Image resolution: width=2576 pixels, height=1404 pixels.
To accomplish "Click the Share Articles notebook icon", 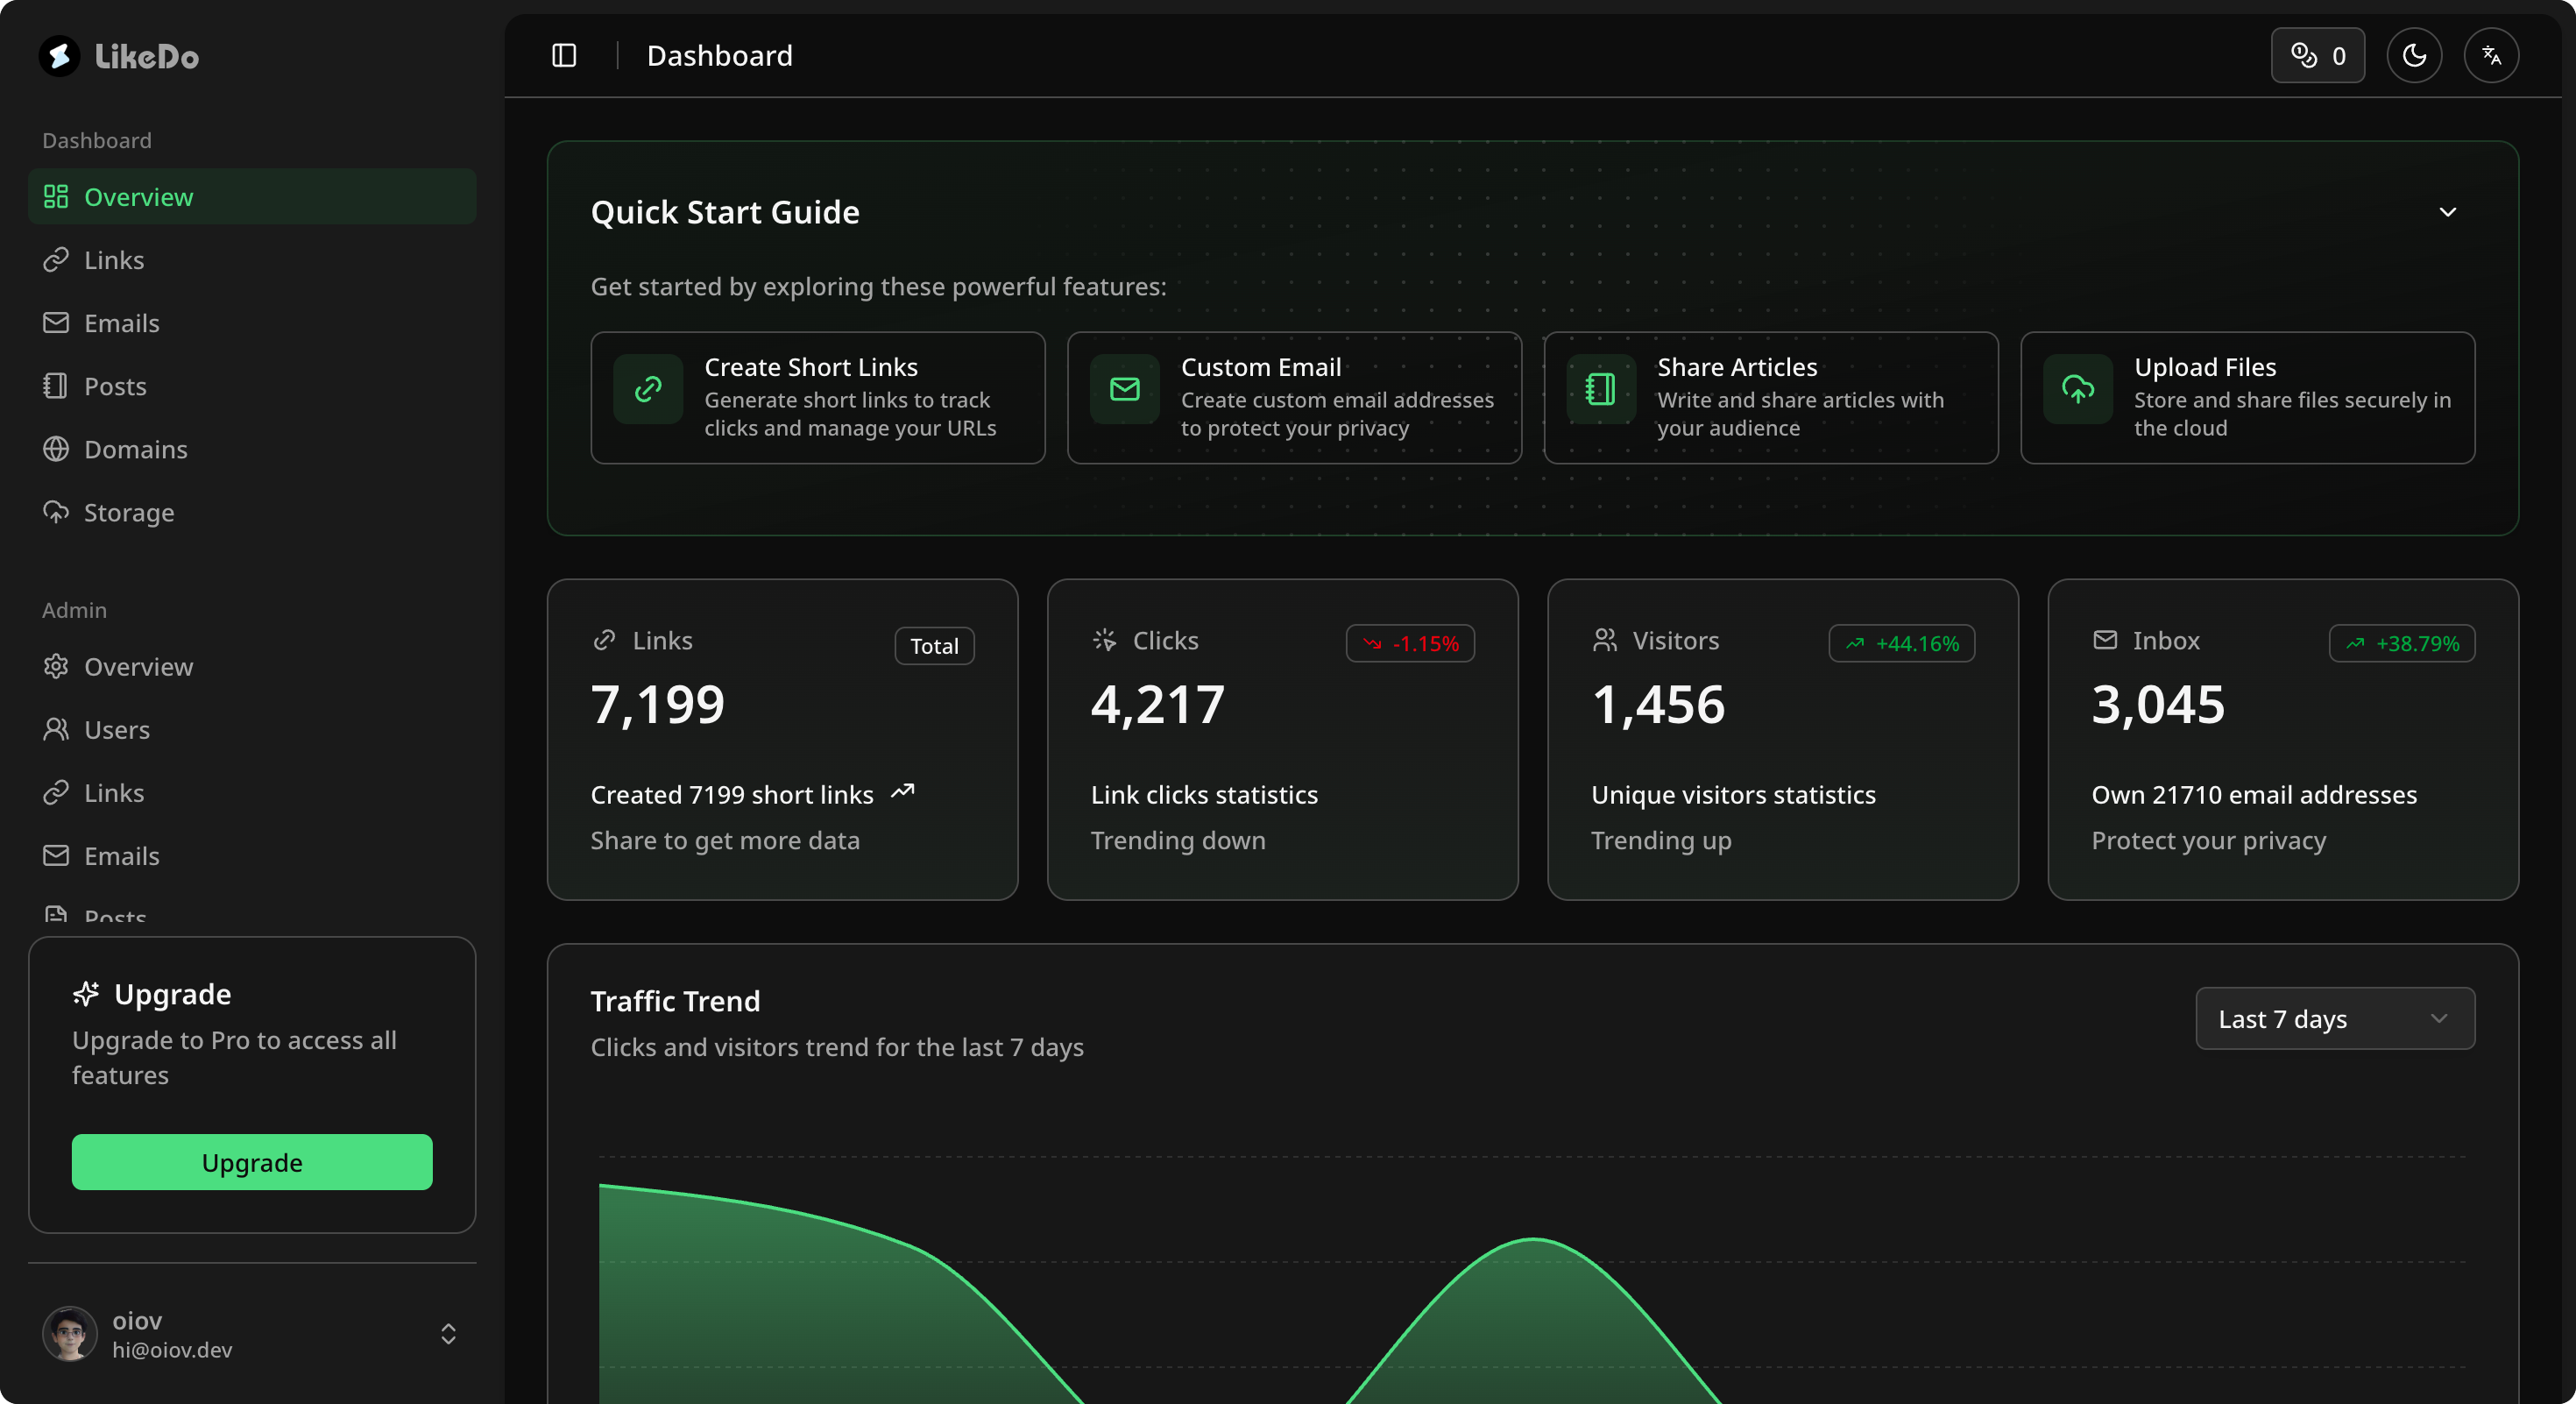I will (1599, 391).
